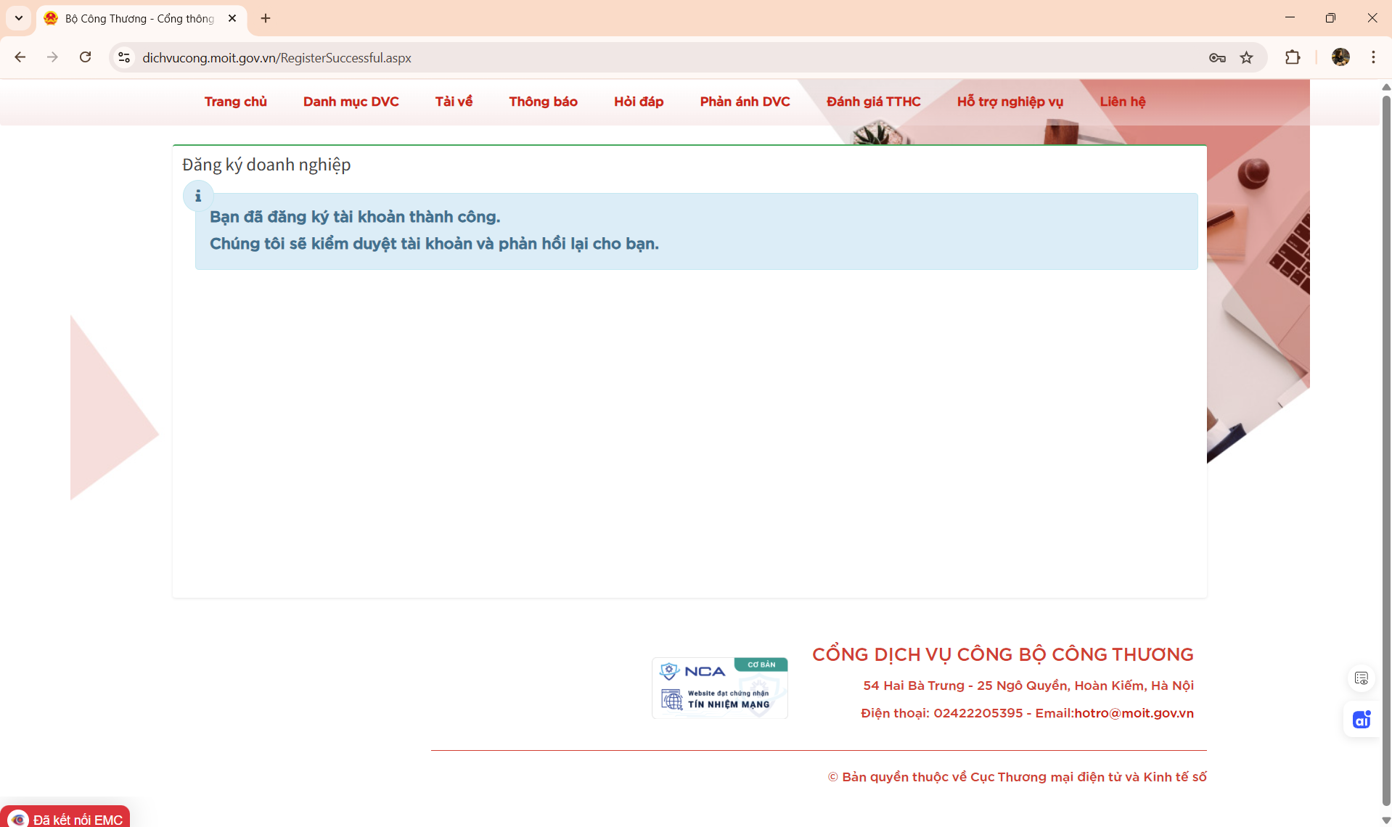Go to Trang chủ menu item
The width and height of the screenshot is (1392, 827).
coord(235,102)
